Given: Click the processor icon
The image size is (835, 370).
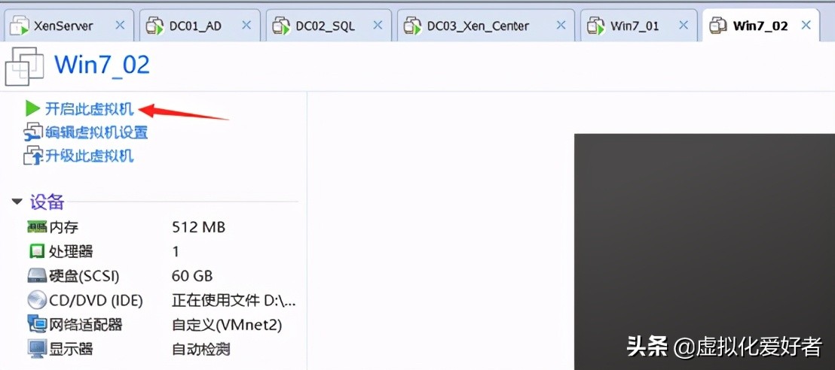Looking at the screenshot, I should [37, 251].
